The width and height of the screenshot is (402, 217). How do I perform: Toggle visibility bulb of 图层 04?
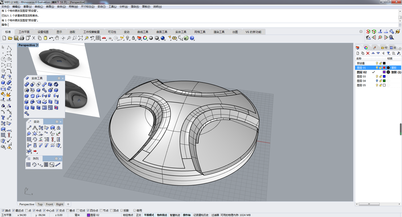pyautogui.click(x=377, y=81)
